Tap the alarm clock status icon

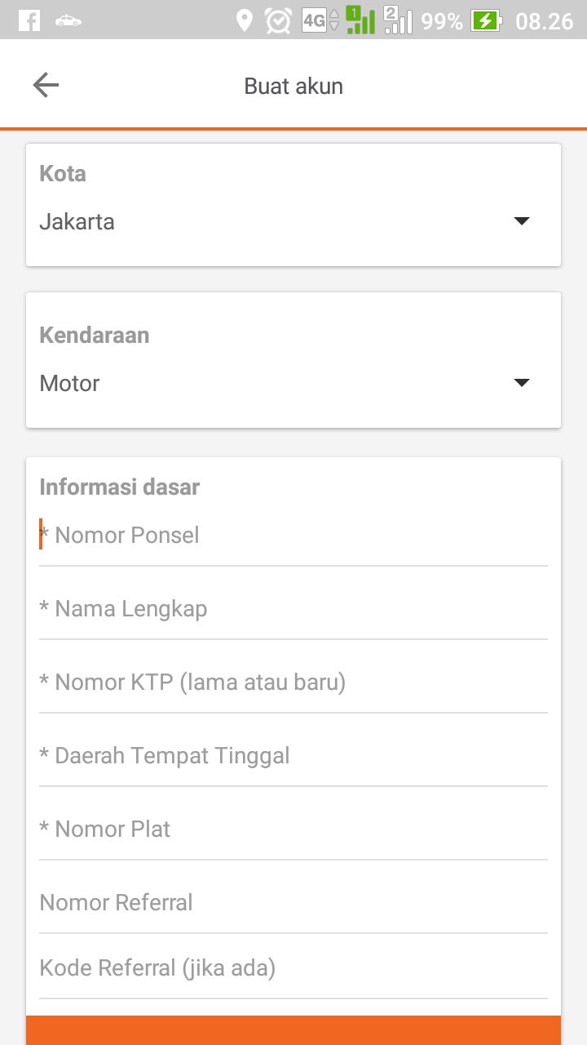[278, 20]
